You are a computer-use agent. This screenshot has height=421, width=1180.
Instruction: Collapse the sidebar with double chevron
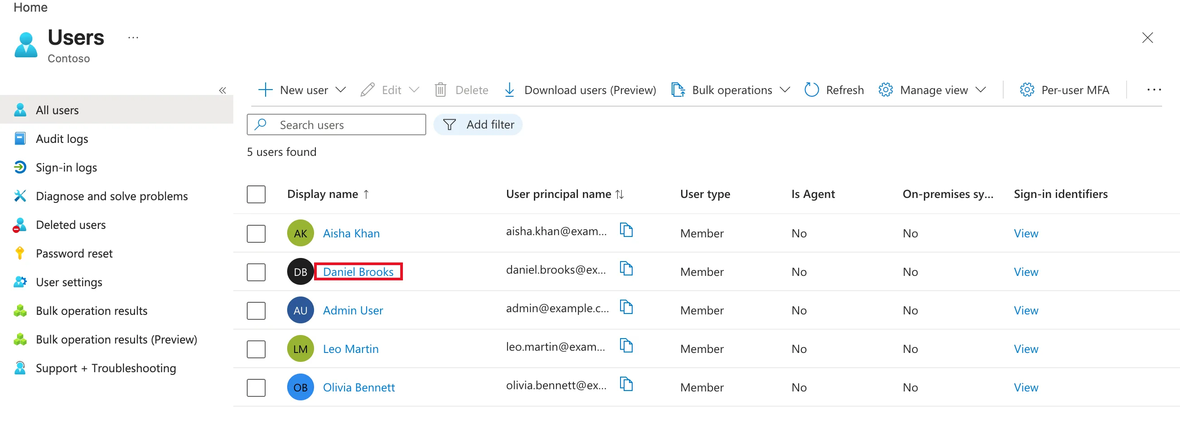tap(223, 90)
